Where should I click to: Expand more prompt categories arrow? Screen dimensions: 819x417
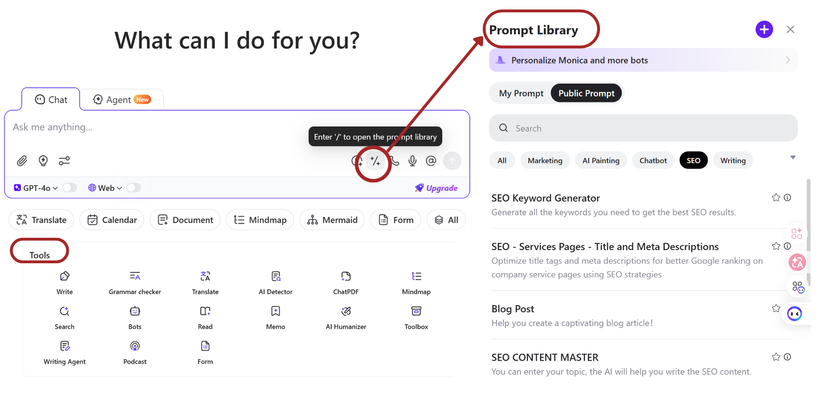point(793,157)
